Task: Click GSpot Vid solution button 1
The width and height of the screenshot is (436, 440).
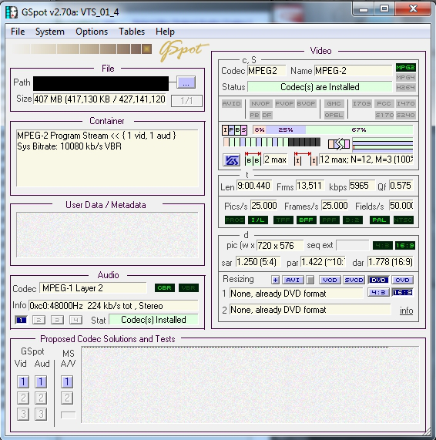Action: [23, 381]
